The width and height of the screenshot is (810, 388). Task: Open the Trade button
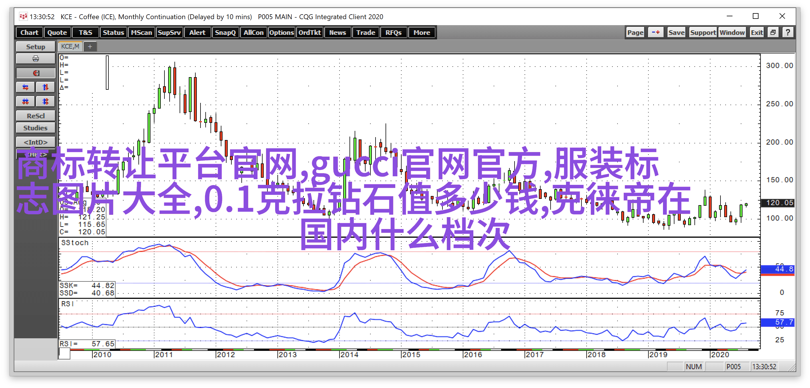(366, 32)
